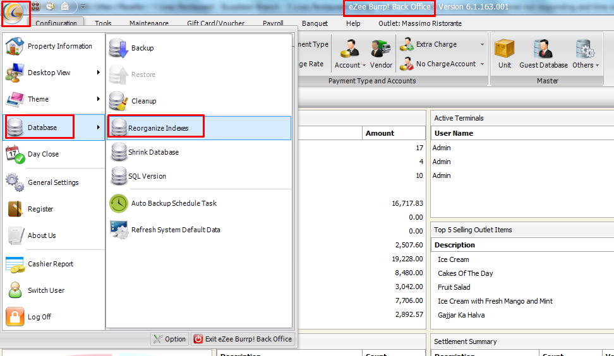Choose Shrink Database
Image resolution: width=614 pixels, height=356 pixels.
point(199,152)
